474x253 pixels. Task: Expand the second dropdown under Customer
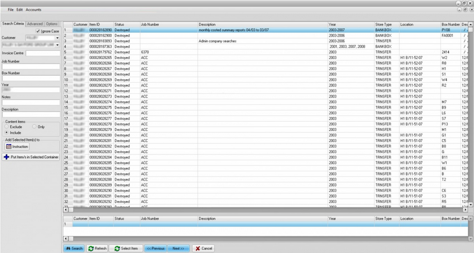tap(57, 45)
